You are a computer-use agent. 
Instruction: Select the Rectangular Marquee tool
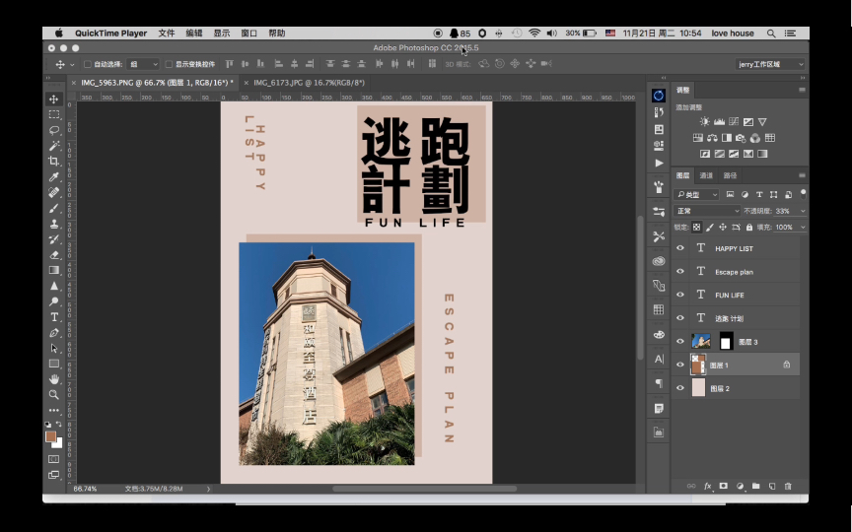click(54, 114)
